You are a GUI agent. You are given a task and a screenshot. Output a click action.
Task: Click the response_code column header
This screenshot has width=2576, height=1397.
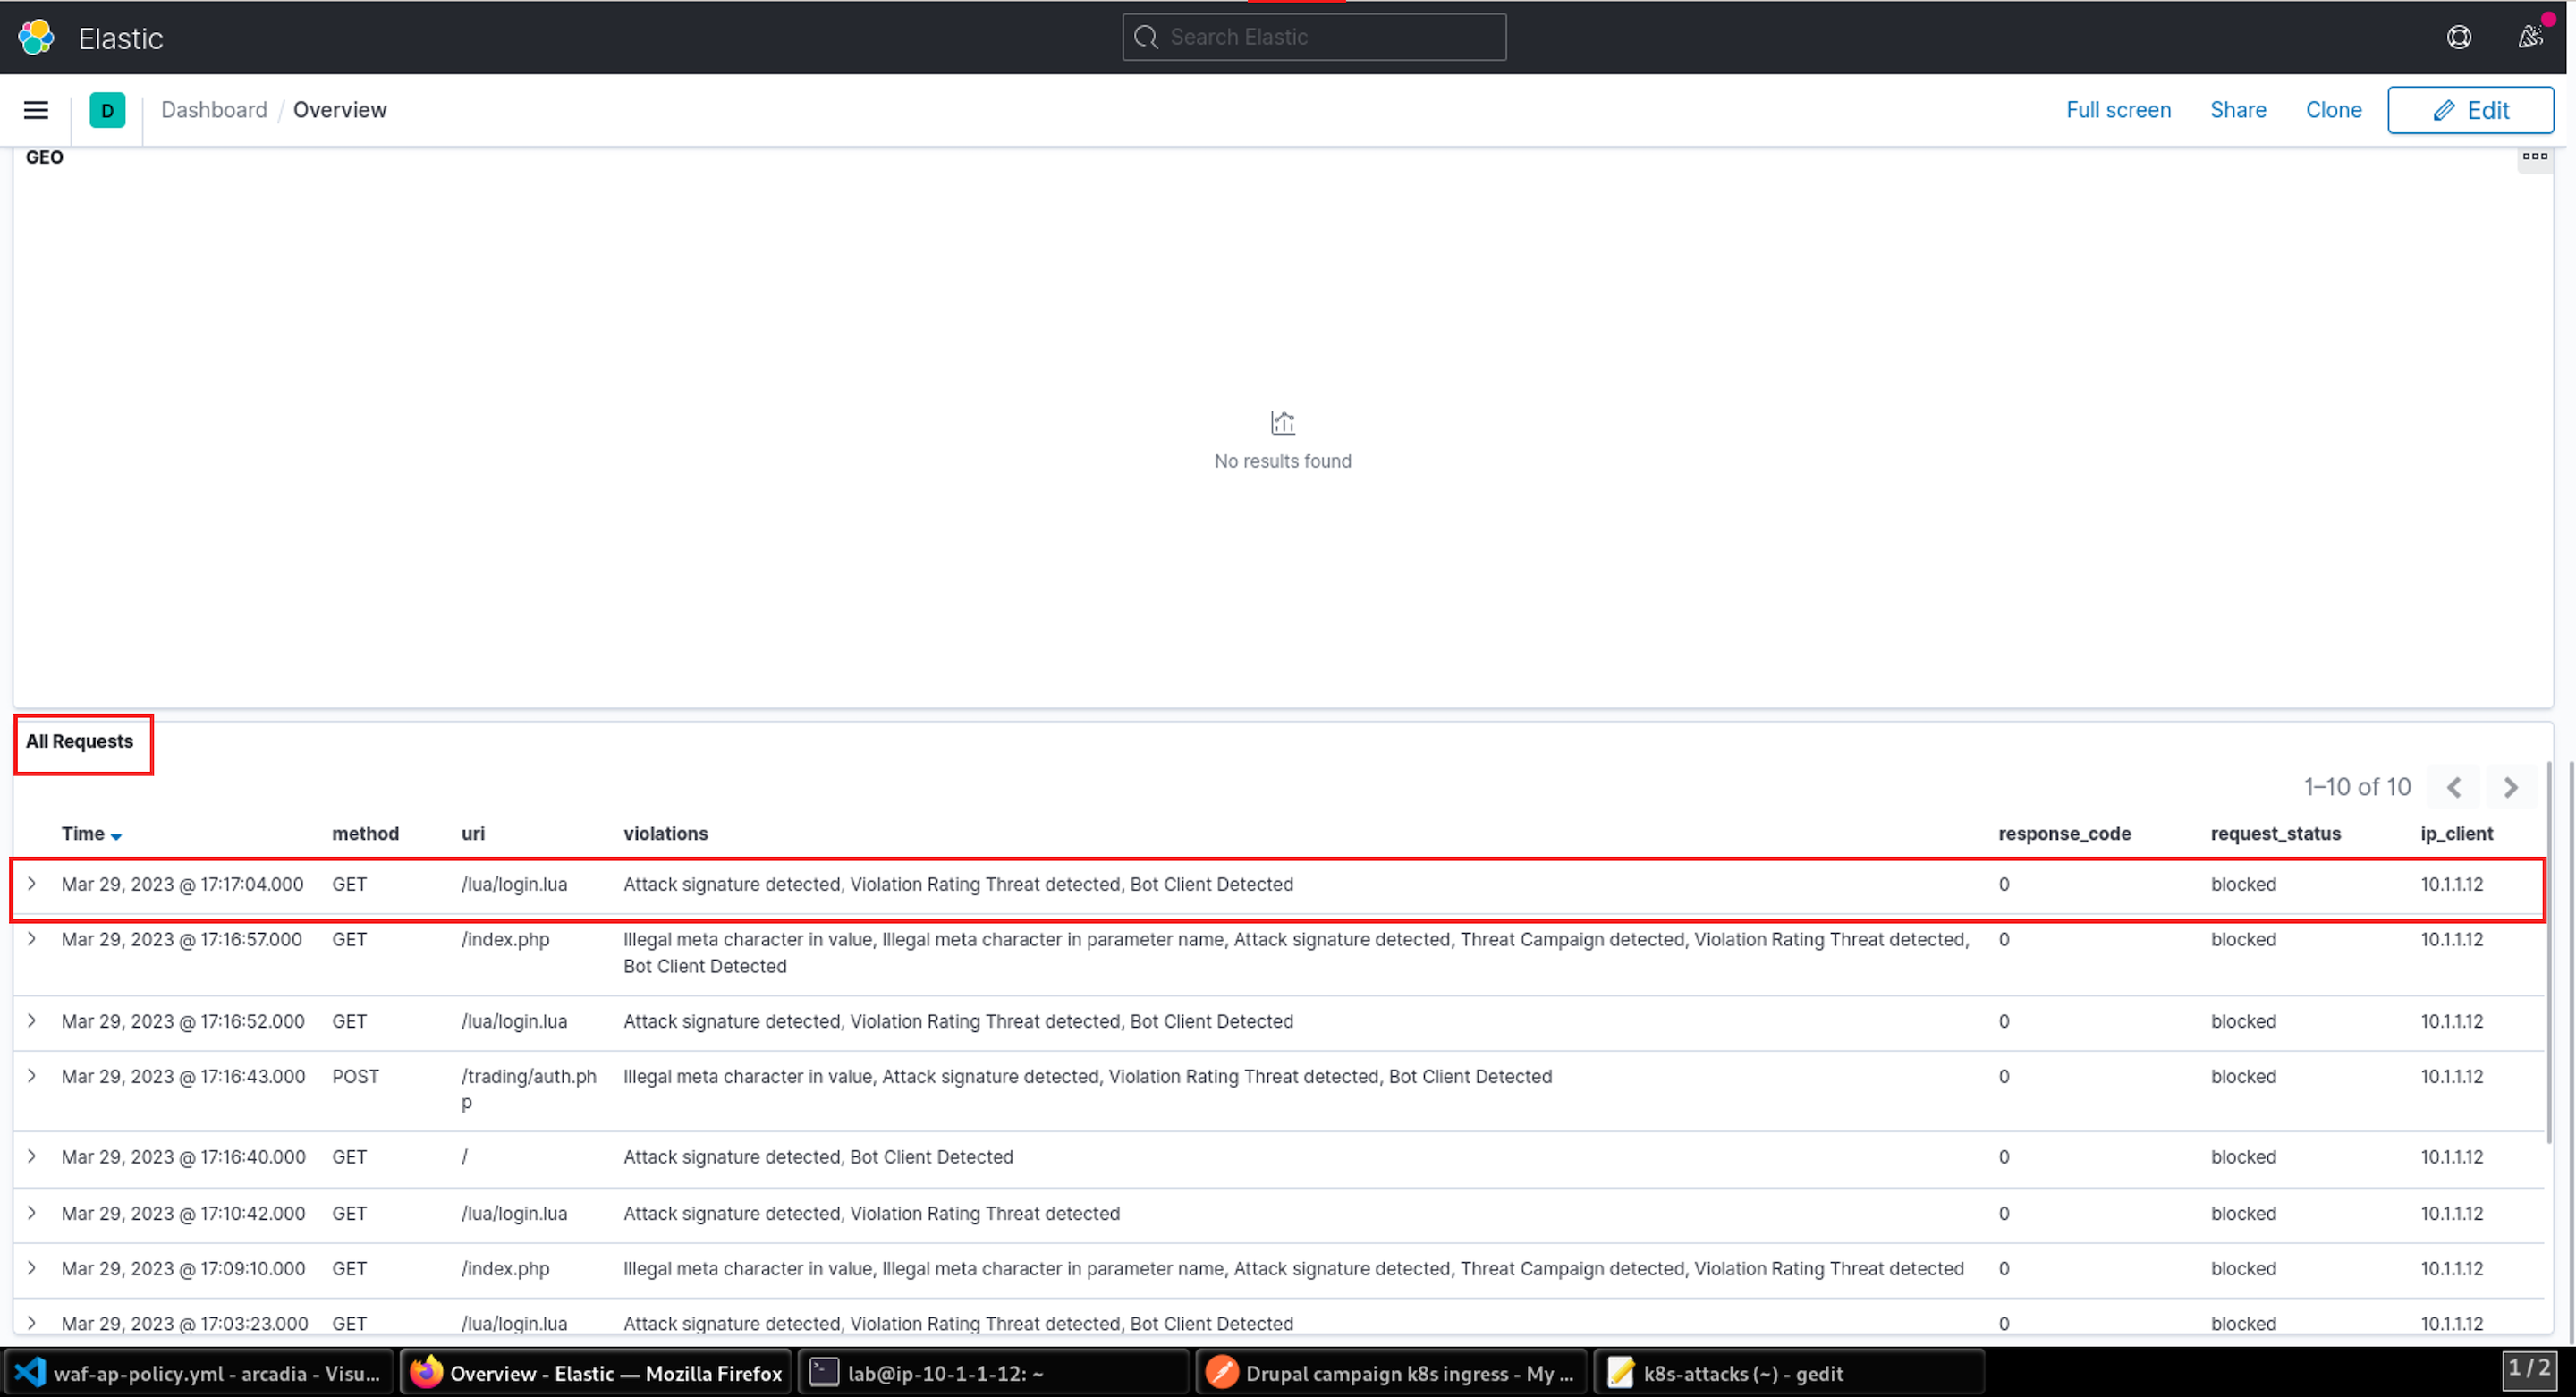click(x=2064, y=834)
